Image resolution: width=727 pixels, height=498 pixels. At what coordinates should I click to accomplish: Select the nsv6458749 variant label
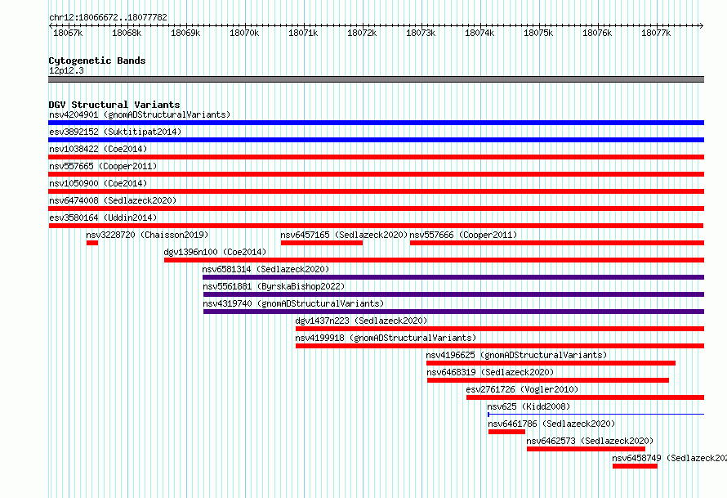click(x=669, y=458)
